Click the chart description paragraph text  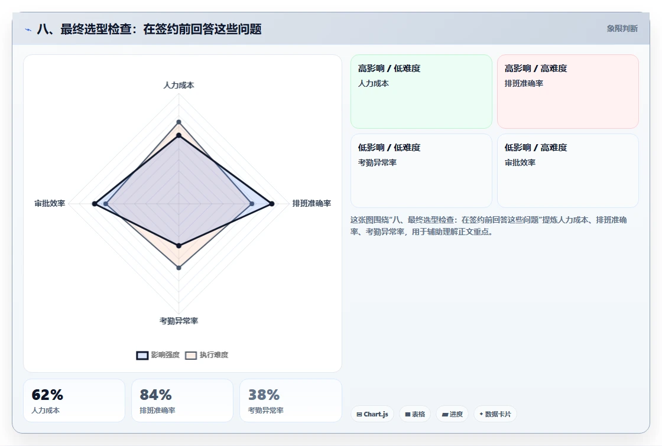(x=488, y=226)
